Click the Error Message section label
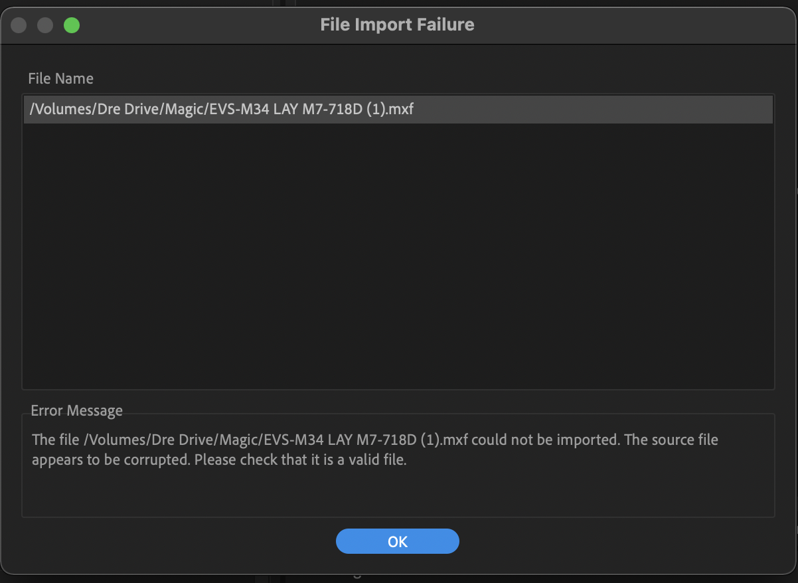The height and width of the screenshot is (583, 798). pyautogui.click(x=76, y=411)
